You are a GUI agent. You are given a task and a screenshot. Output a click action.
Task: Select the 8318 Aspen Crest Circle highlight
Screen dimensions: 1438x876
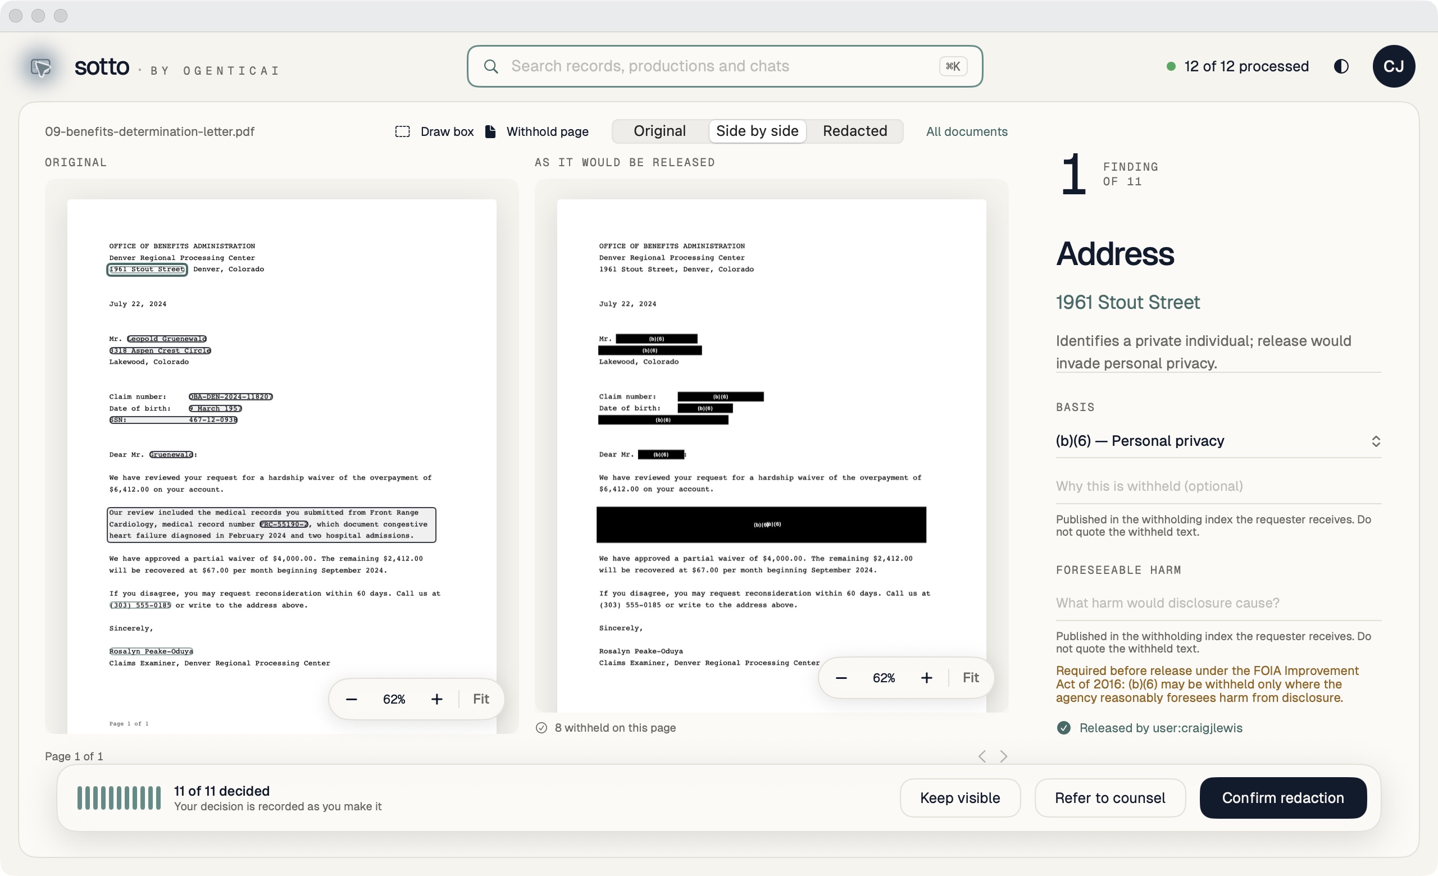coord(160,350)
